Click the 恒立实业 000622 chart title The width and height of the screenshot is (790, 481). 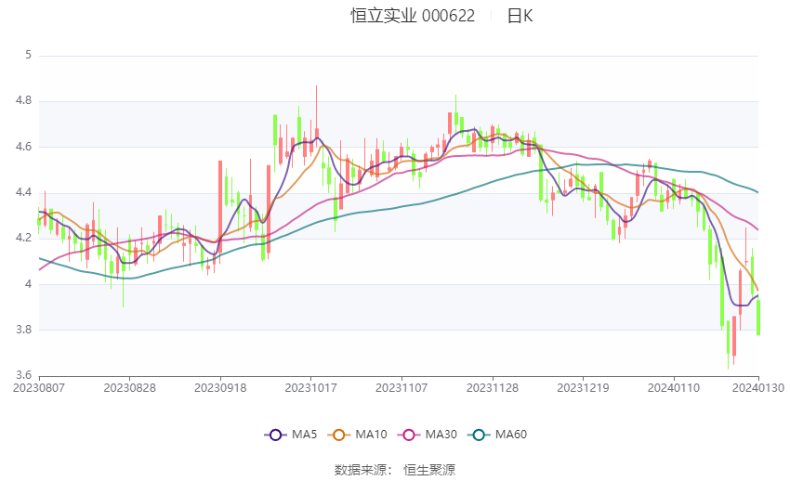pyautogui.click(x=413, y=16)
